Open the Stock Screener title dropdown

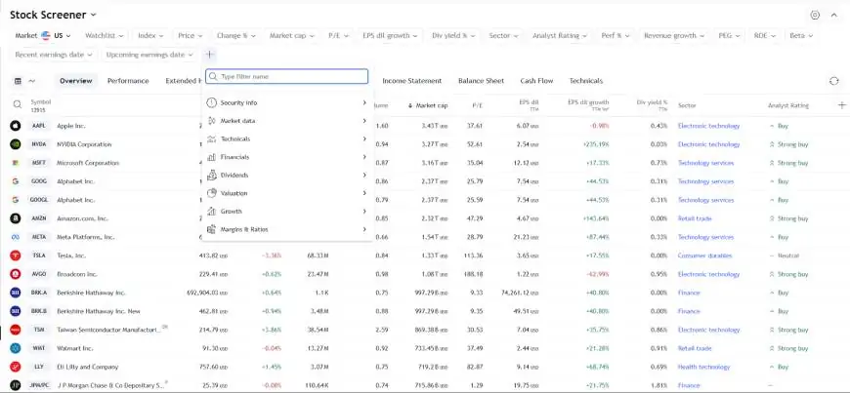[53, 16]
